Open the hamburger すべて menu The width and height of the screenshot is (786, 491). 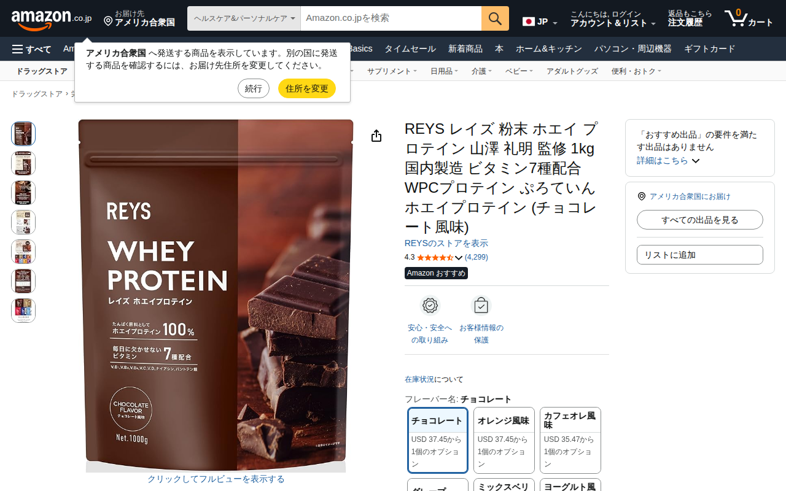(x=32, y=49)
